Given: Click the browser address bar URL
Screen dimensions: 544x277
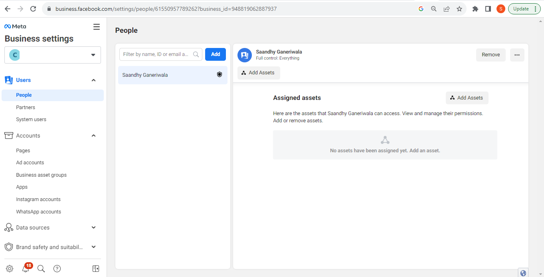Looking at the screenshot, I should coord(166,9).
